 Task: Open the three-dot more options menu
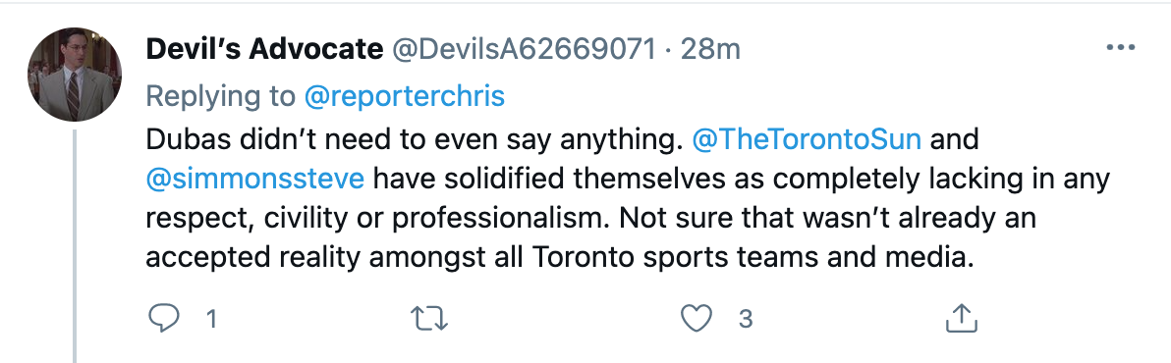pos(1120,48)
